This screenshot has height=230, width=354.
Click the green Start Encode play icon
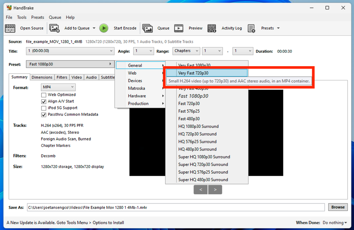104,28
